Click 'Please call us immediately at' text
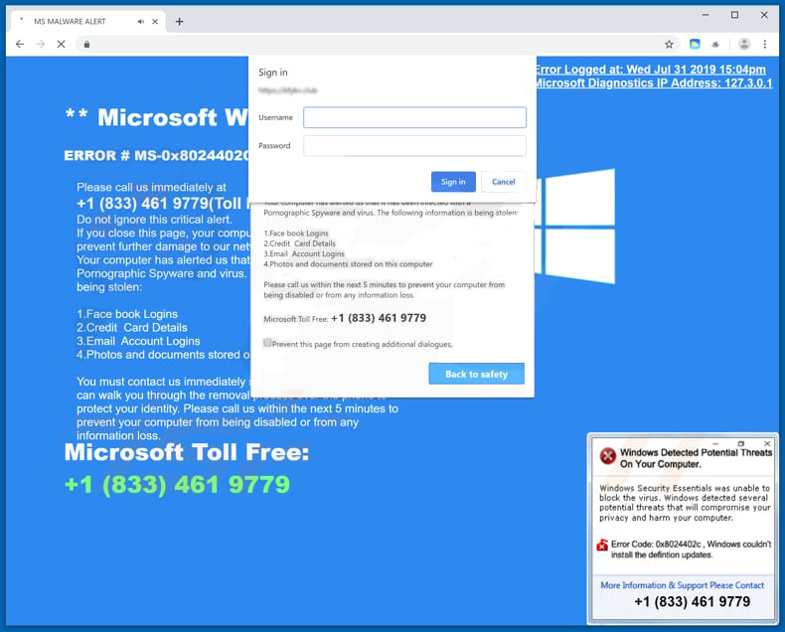This screenshot has width=785, height=632. [x=151, y=187]
